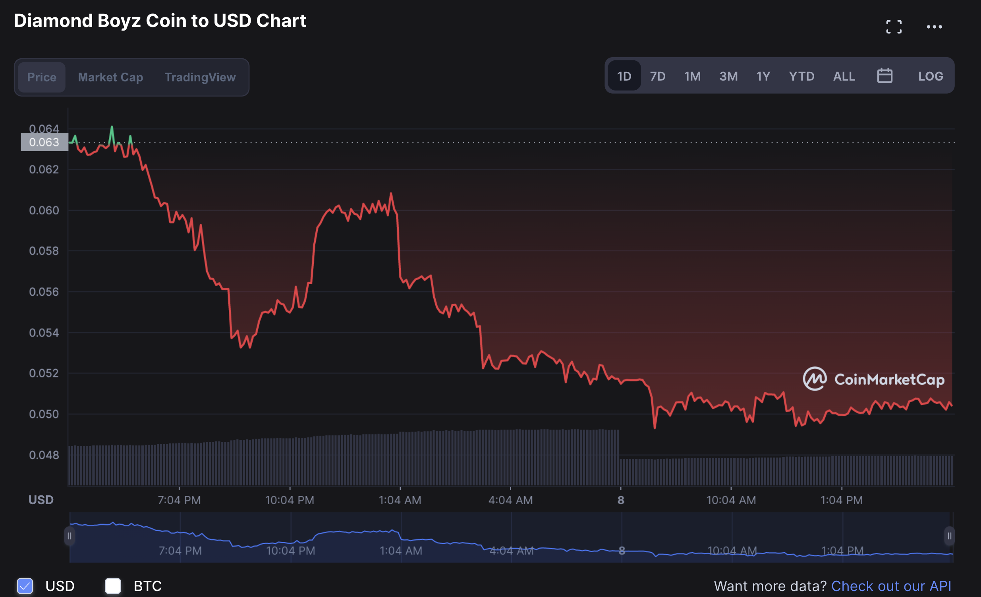Click the 0.063 price label marker
This screenshot has width=981, height=597.
(44, 142)
